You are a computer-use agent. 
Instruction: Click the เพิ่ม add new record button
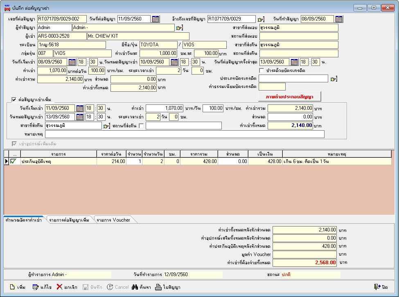pyautogui.click(x=17, y=287)
